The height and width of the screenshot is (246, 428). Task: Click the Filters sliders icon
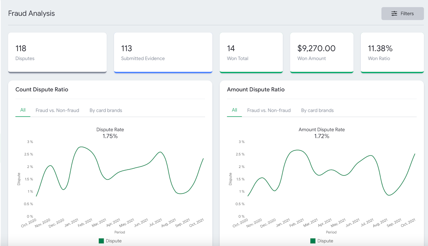pyautogui.click(x=394, y=14)
